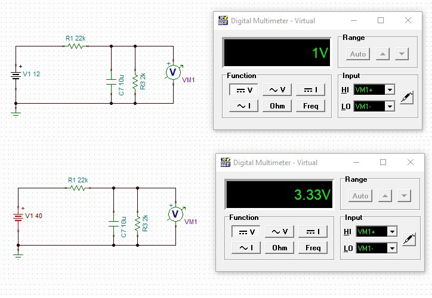
Task: Select DC voltage function in top multimeter
Action: pyautogui.click(x=243, y=90)
